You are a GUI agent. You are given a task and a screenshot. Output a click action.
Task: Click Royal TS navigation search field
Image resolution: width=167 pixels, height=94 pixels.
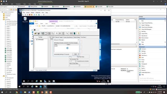5,9
